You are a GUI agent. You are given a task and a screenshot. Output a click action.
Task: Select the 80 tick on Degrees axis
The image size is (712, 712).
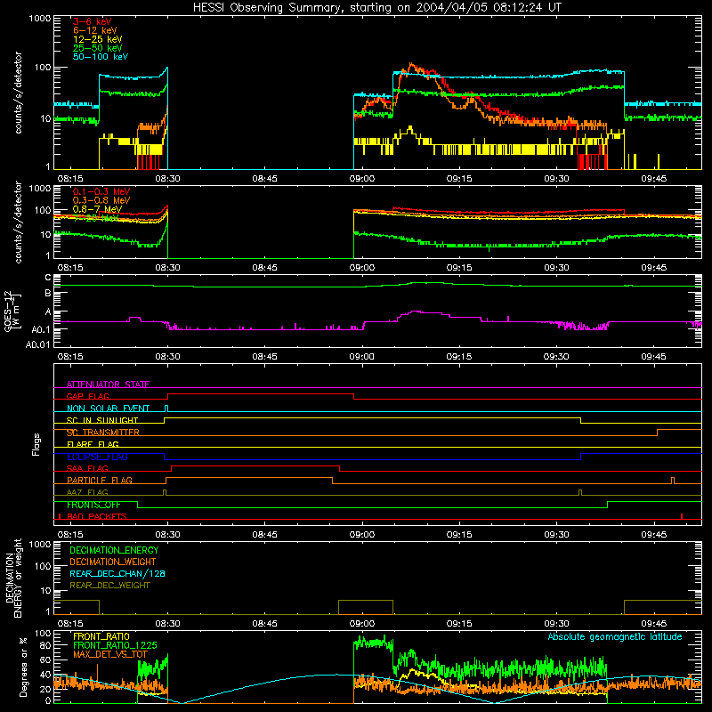45,645
